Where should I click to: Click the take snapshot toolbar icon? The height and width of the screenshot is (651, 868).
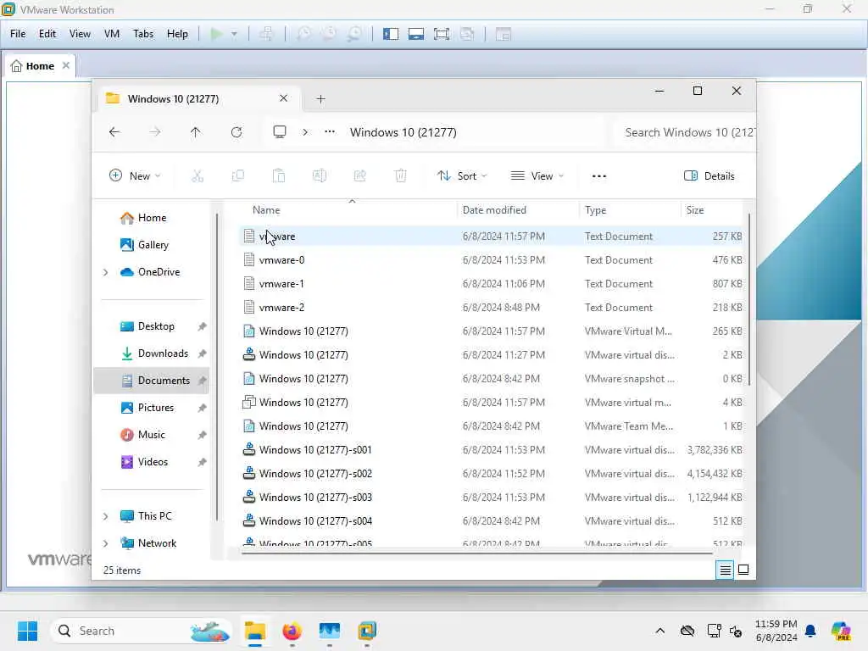point(304,34)
